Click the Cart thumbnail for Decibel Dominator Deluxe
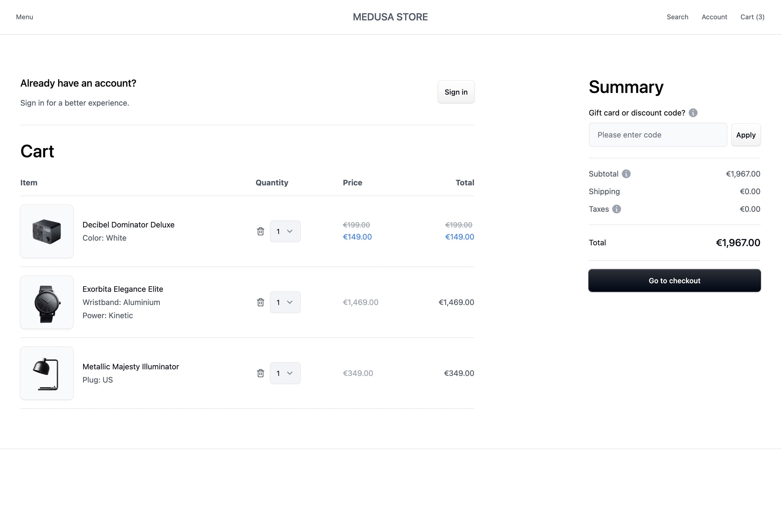Screen dimensions: 782x506 pyautogui.click(x=47, y=231)
